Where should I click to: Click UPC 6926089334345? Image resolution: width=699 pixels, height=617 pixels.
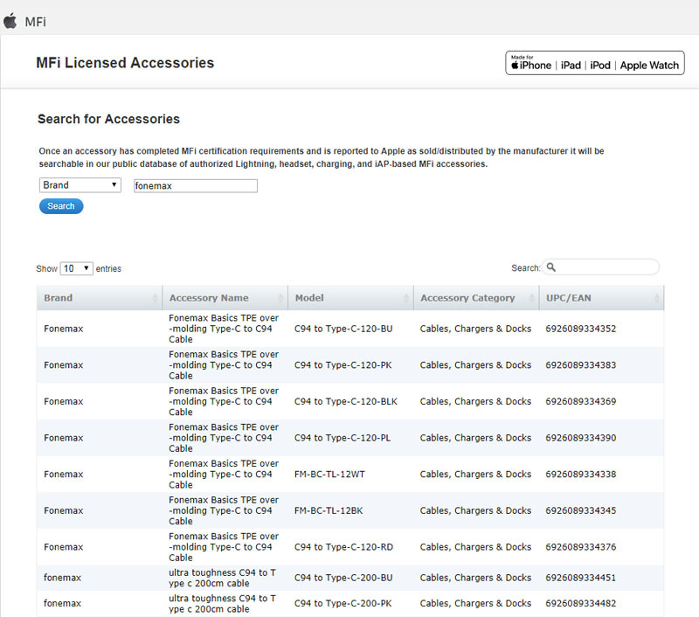pyautogui.click(x=581, y=510)
